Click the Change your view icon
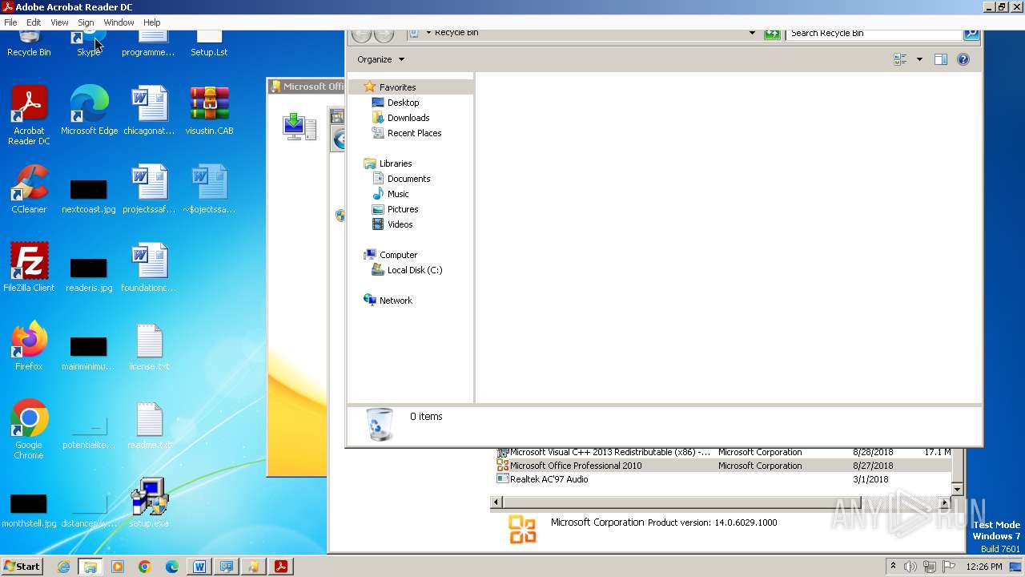This screenshot has width=1025, height=577. pos(900,59)
